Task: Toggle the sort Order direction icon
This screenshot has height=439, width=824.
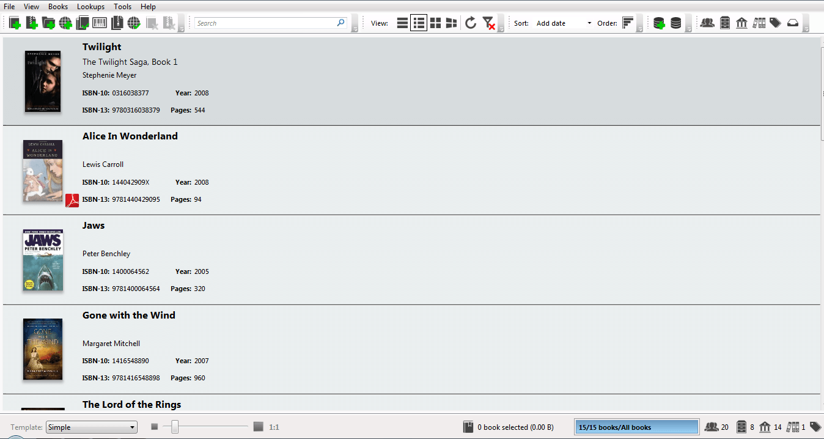Action: click(x=628, y=23)
